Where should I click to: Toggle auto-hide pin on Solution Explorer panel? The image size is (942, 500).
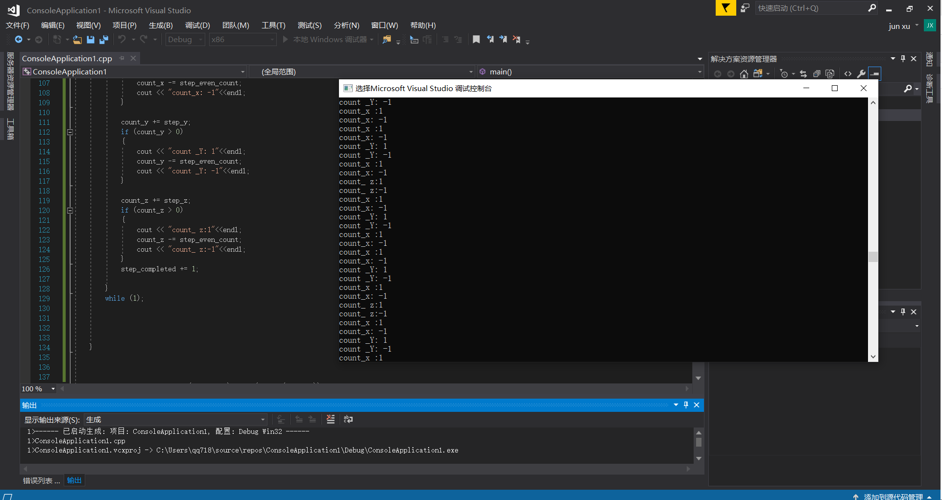coord(903,59)
